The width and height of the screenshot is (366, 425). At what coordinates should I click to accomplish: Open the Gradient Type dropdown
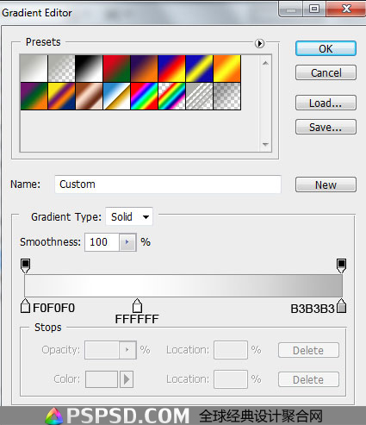129,216
